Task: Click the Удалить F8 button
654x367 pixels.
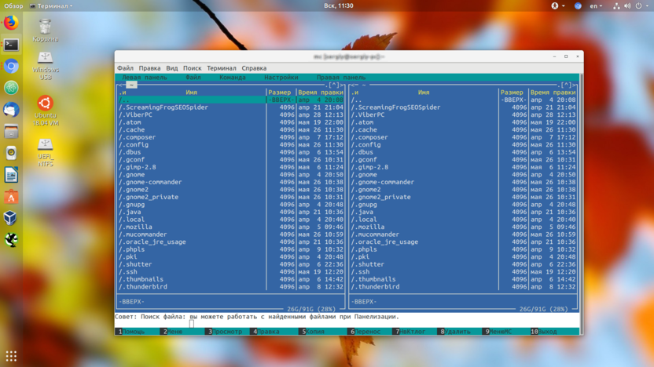Action: (x=457, y=332)
